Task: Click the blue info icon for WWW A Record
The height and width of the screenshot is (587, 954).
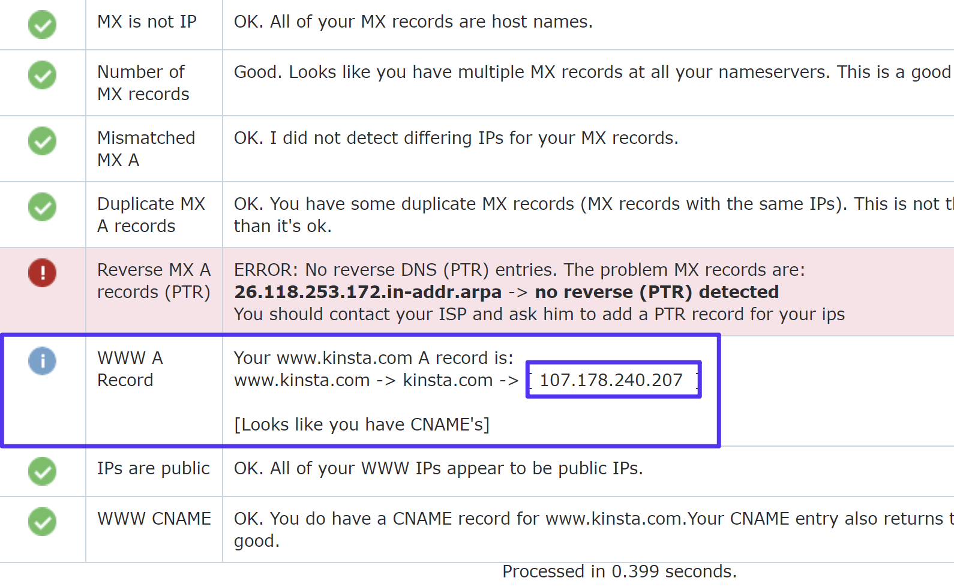Action: [42, 361]
